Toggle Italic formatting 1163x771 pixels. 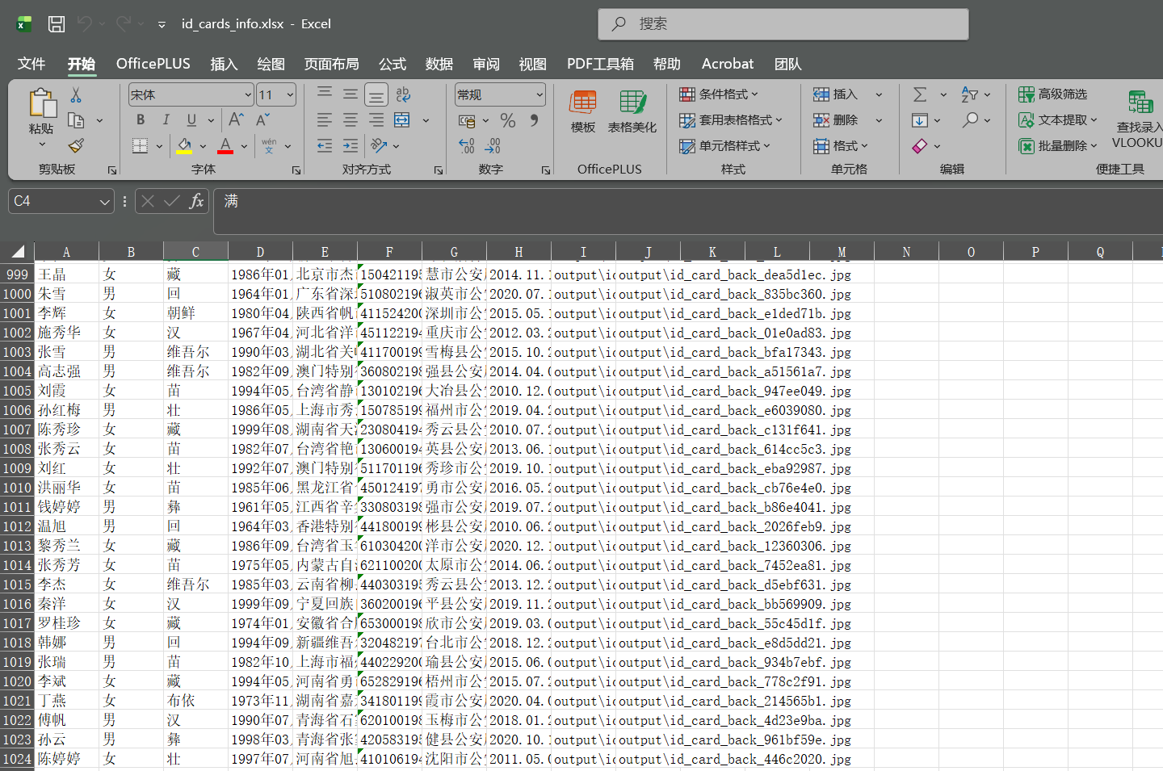click(x=166, y=120)
